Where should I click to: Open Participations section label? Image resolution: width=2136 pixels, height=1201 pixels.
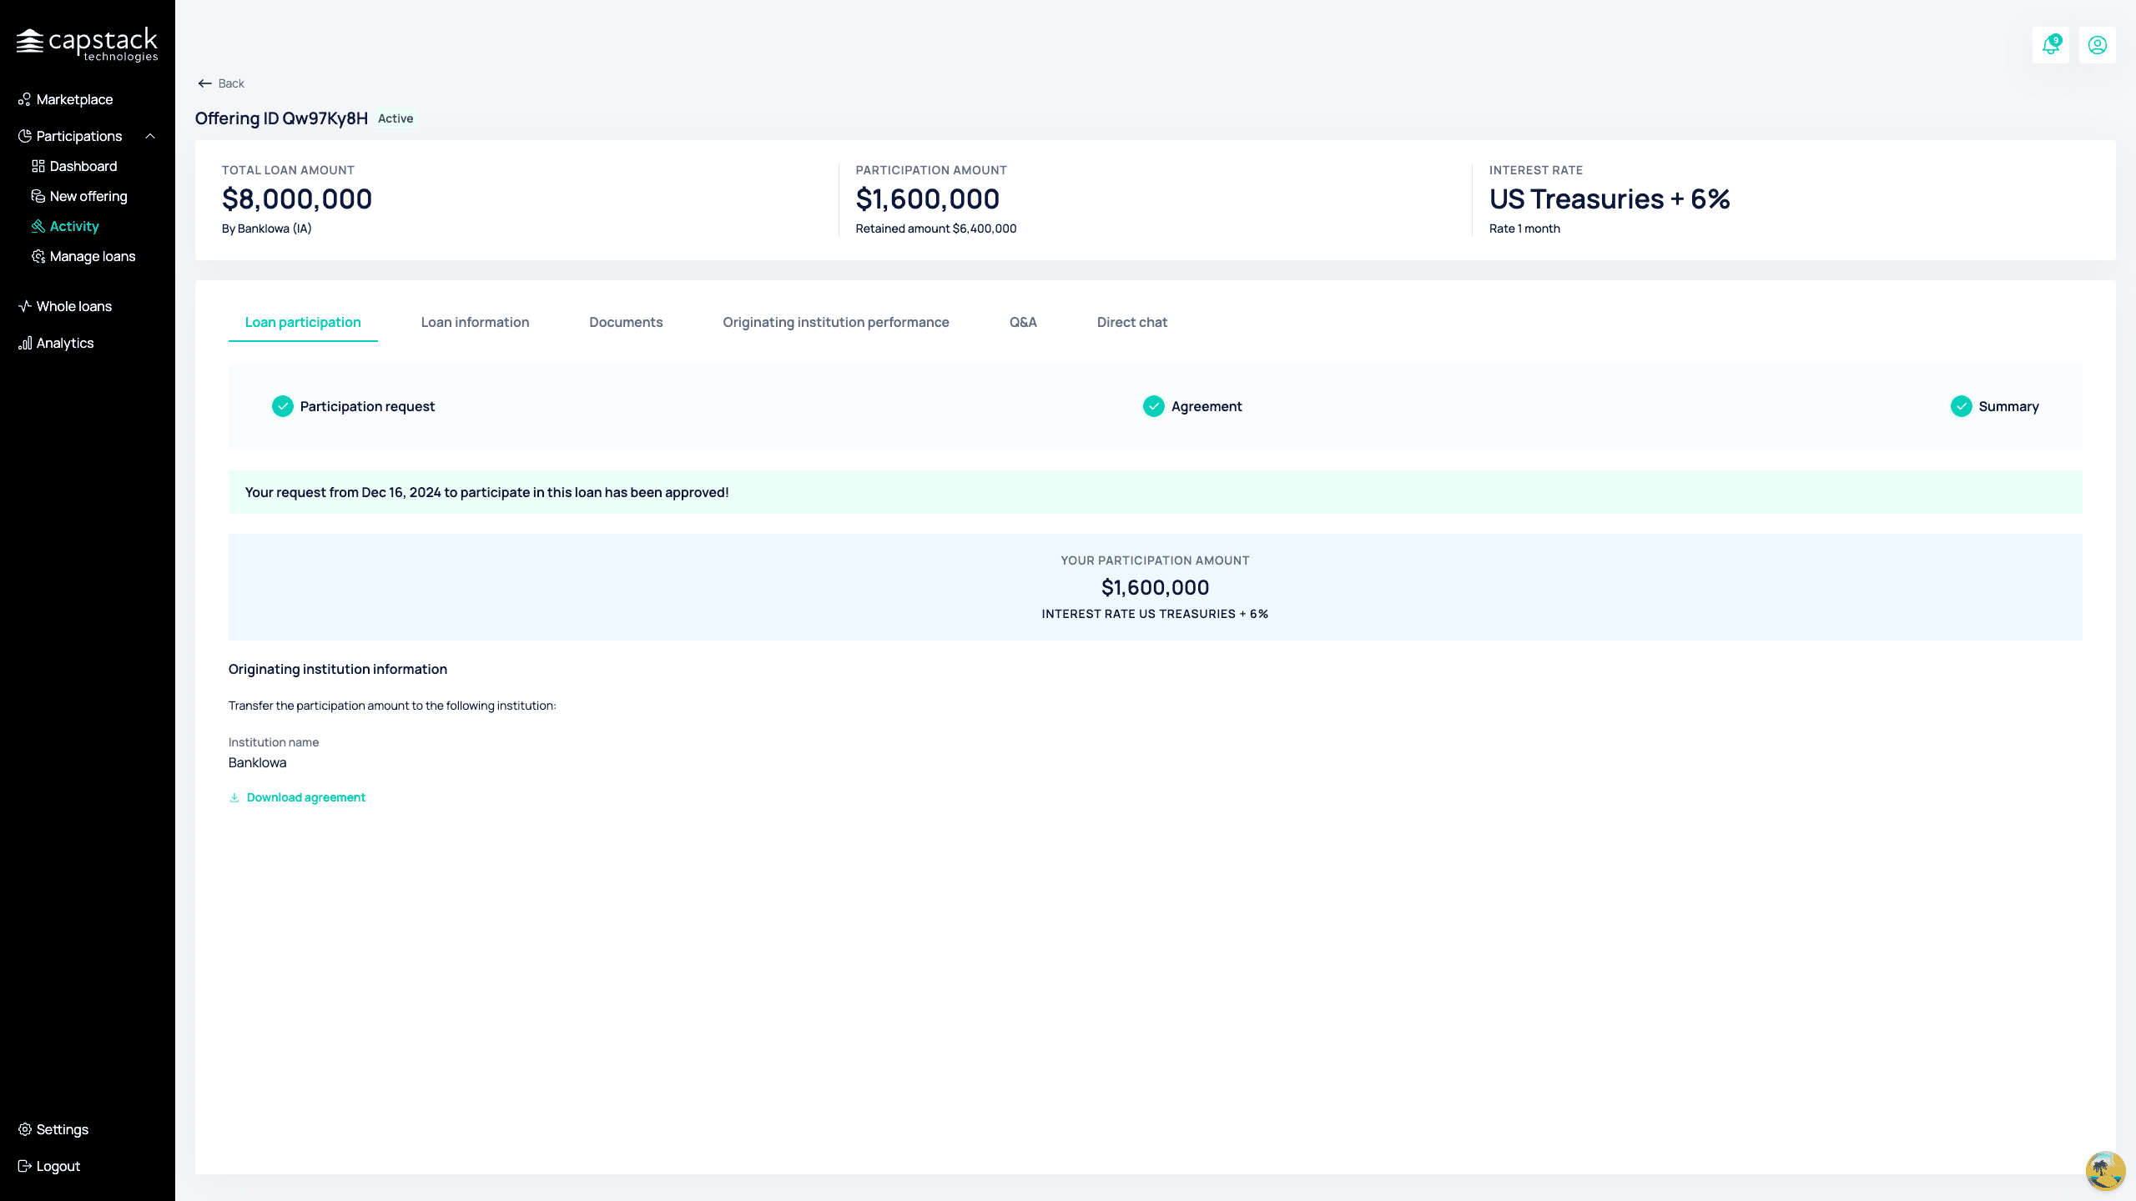79,136
